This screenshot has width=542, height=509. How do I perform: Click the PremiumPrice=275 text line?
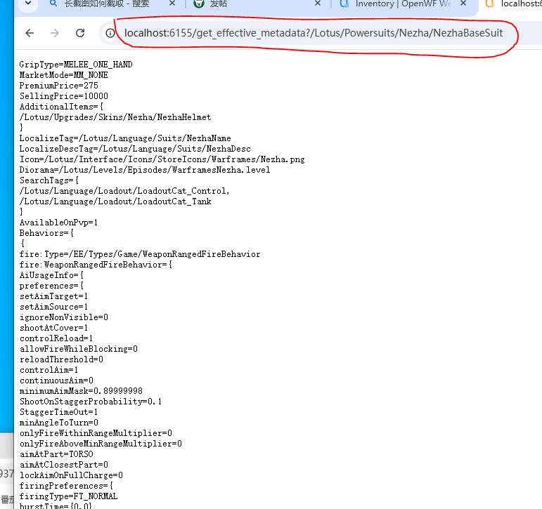coord(59,86)
